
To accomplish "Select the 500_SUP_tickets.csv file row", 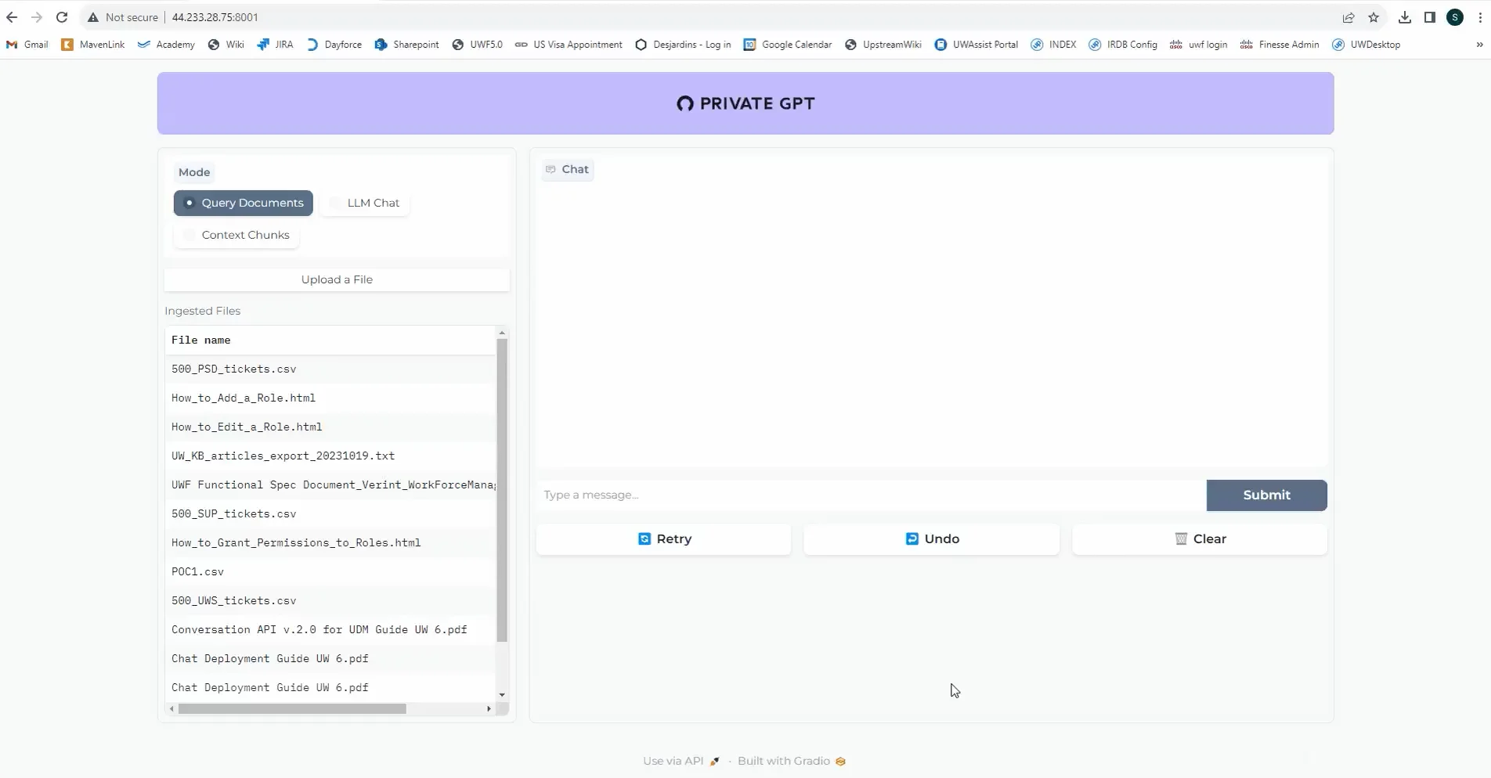I will (330, 513).
